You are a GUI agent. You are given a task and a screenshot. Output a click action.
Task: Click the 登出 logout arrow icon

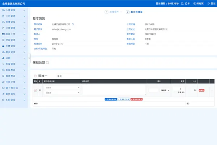209,4
